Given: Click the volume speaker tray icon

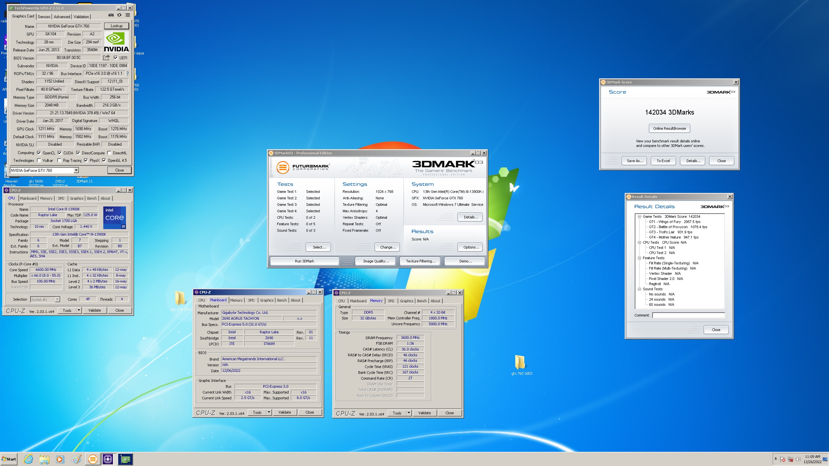Looking at the screenshot, I should [798, 459].
